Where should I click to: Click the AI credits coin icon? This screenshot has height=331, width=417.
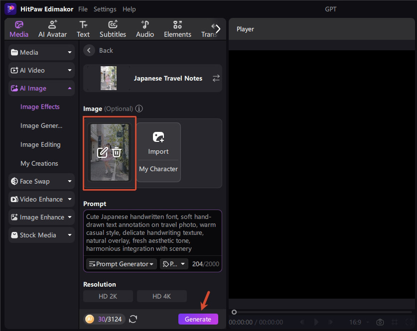coord(90,319)
